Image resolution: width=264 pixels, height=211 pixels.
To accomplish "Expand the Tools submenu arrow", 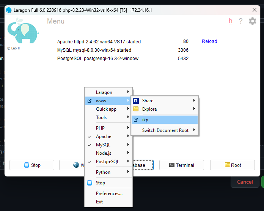I will (x=128, y=117).
